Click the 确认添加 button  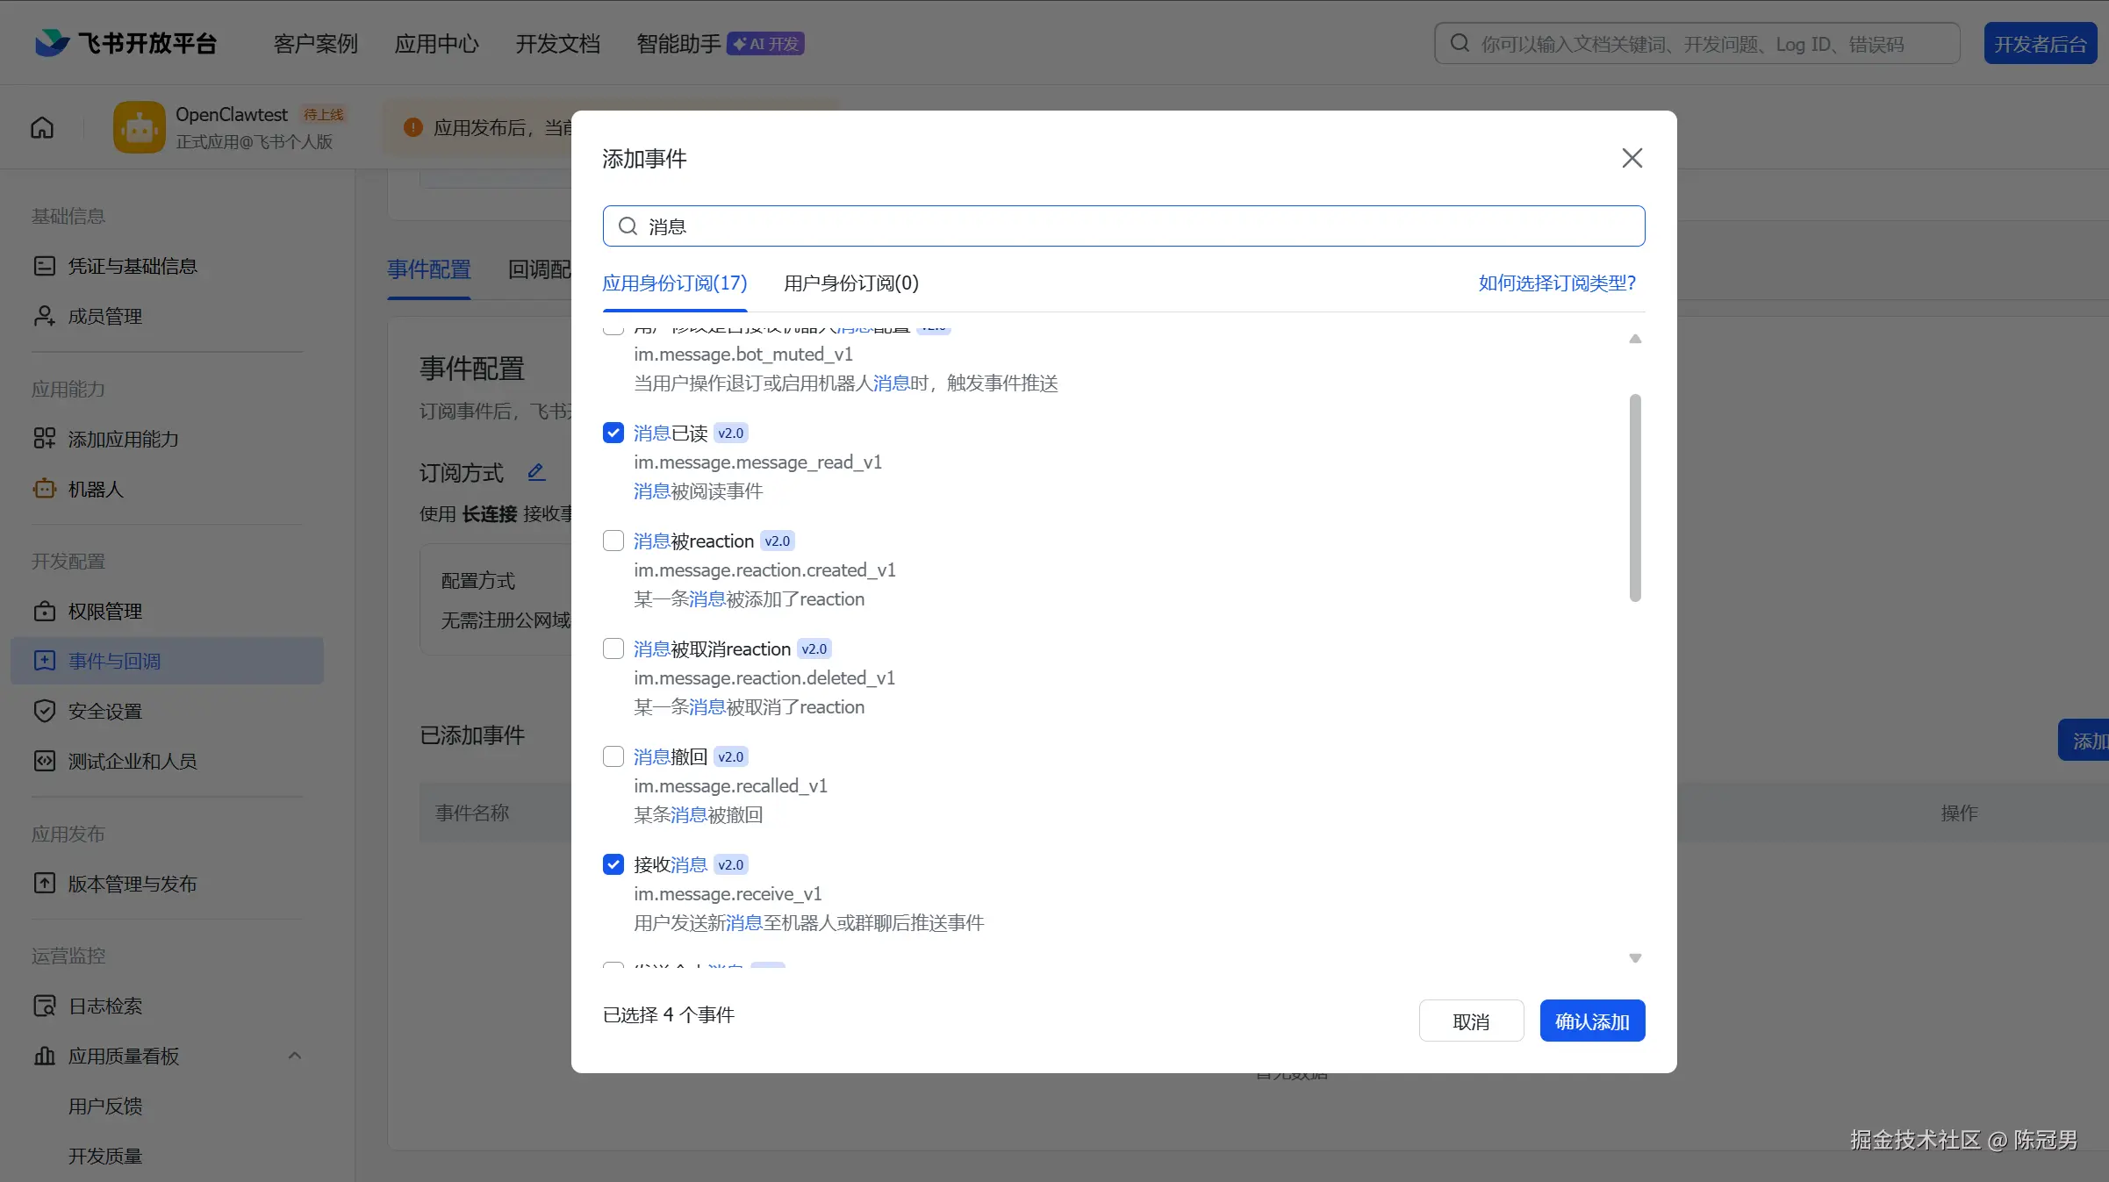[1591, 1021]
